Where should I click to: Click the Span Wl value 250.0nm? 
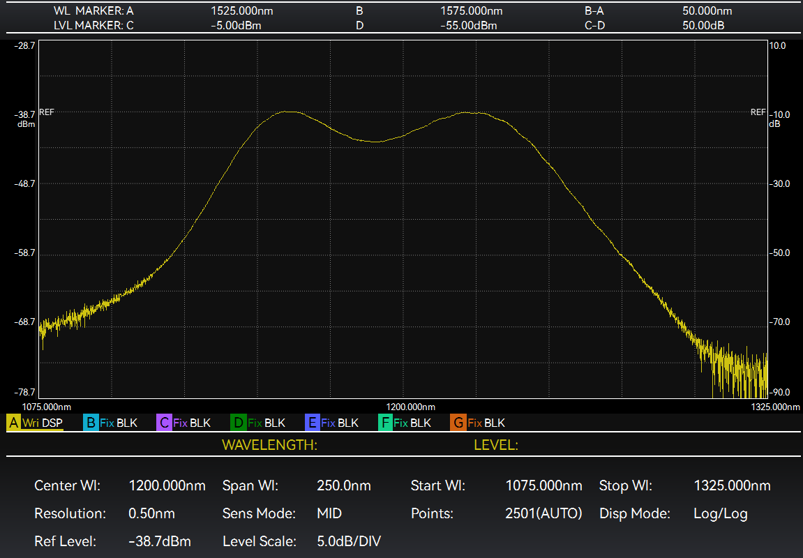tap(344, 485)
